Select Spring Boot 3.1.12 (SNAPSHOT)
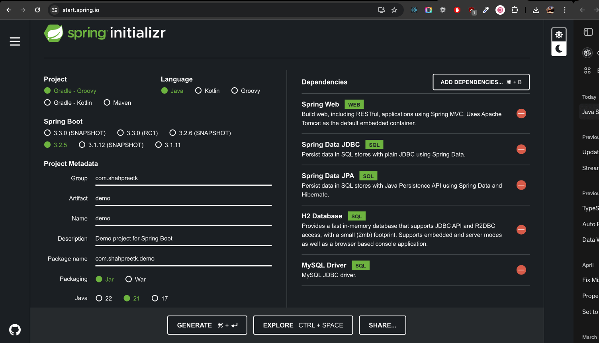Viewport: 599px width, 343px height. point(111,145)
